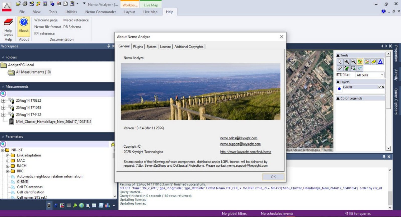The image size is (401, 217).
Task: Click the search icon in Measurements panel
Action: (3, 94)
